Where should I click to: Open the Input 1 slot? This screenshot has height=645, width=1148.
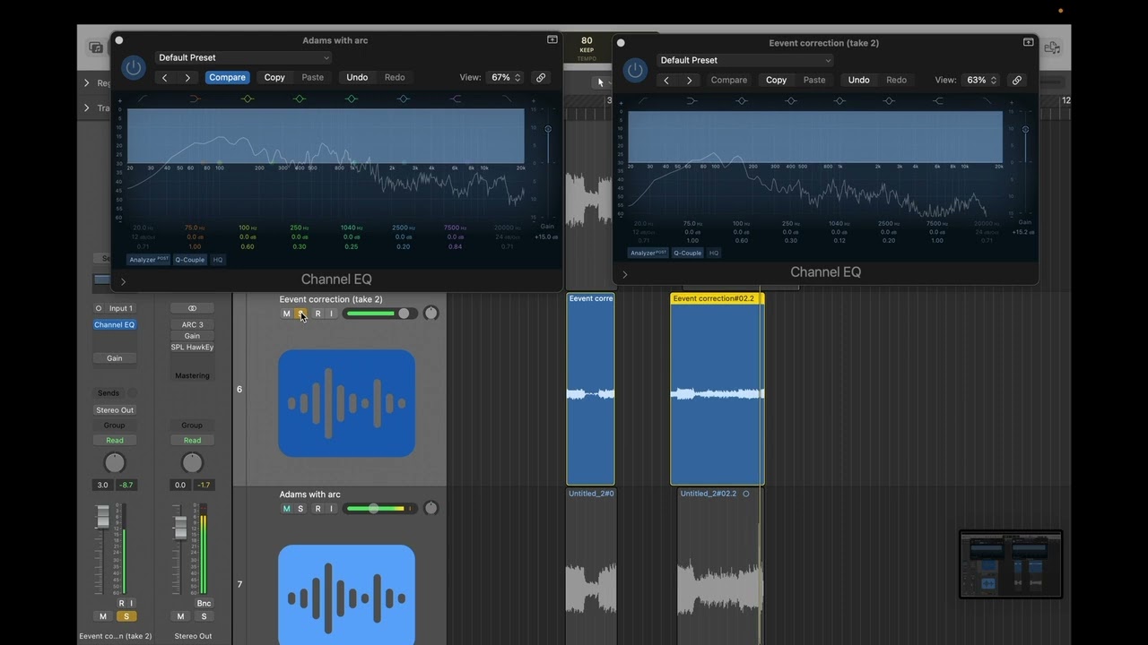[120, 308]
